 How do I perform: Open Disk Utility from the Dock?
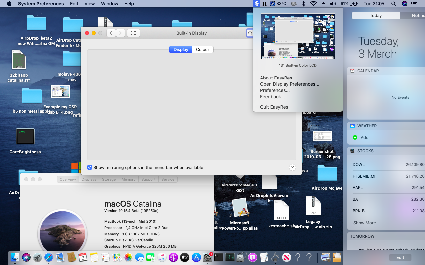click(242, 257)
